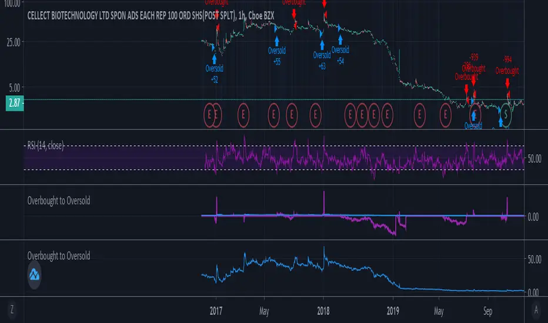The width and height of the screenshot is (548, 323).
Task: Open earnings marker E just after May 2019
Action: [x=445, y=115]
